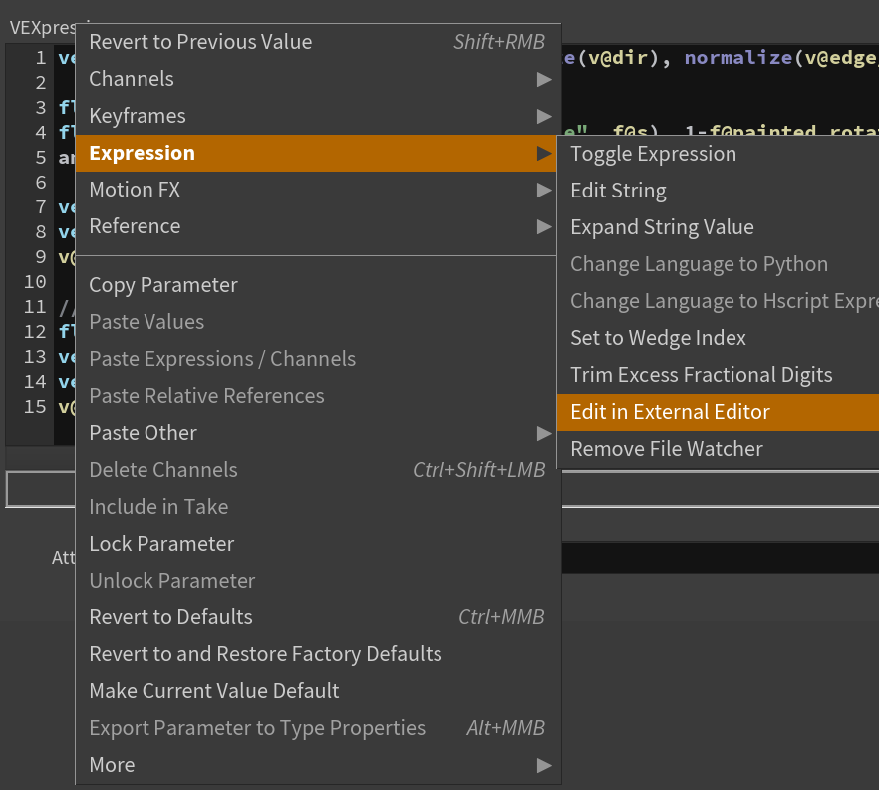Click the arrow beside Keyframes

pyautogui.click(x=544, y=117)
